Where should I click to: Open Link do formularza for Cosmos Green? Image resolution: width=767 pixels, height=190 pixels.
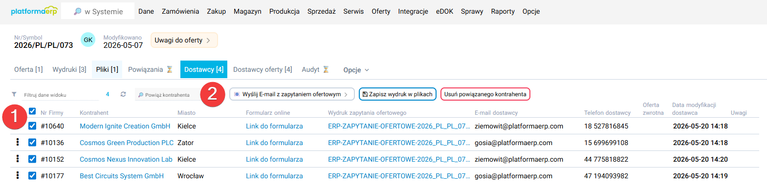(274, 143)
